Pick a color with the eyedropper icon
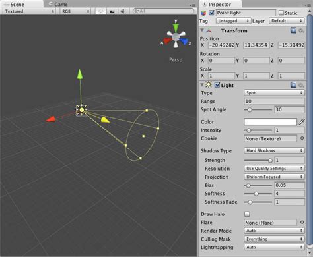This screenshot has width=313, height=257. coord(302,122)
